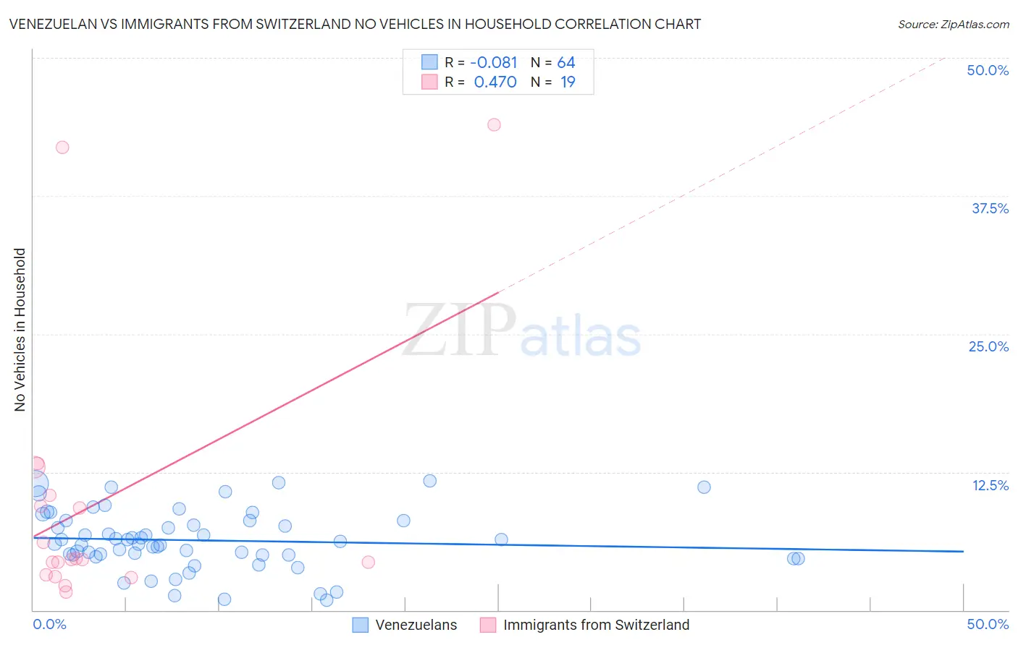The image size is (1018, 645).
Task: Click the 0.0% x-axis label
Action: (49, 624)
